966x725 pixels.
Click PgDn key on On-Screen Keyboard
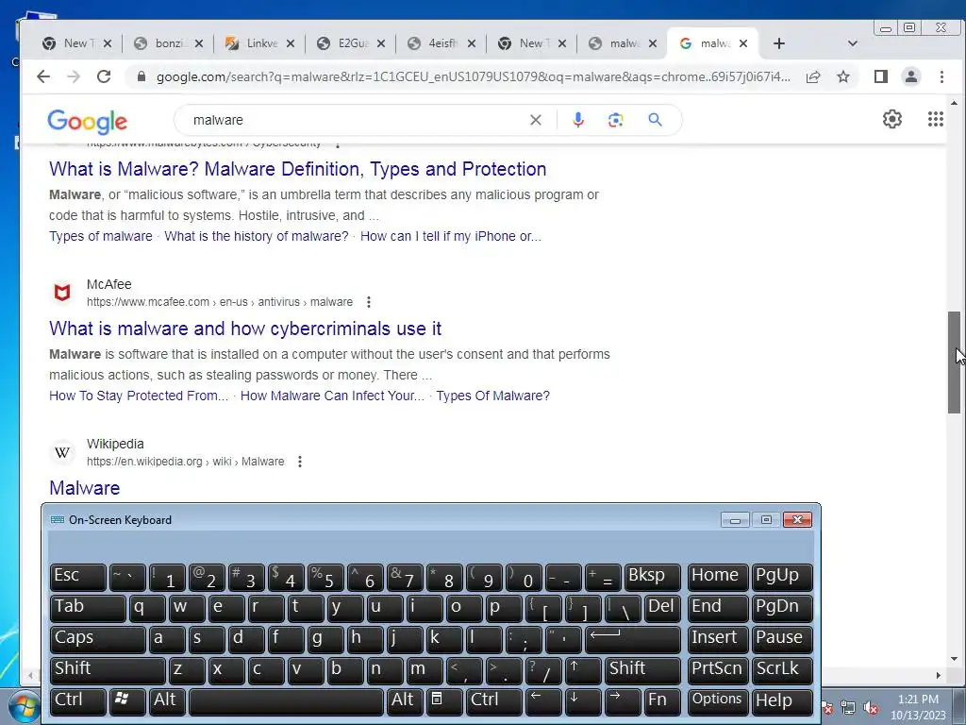(x=782, y=608)
